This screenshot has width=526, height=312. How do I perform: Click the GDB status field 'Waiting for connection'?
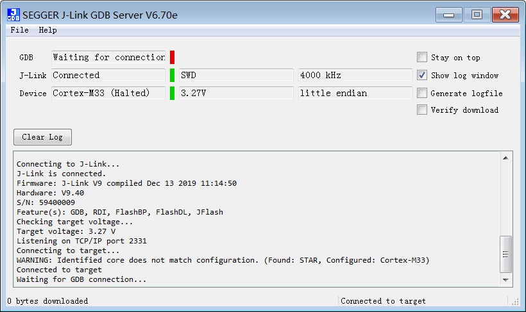[108, 57]
